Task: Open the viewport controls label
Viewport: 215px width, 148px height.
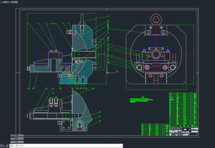Action: tap(9, 2)
